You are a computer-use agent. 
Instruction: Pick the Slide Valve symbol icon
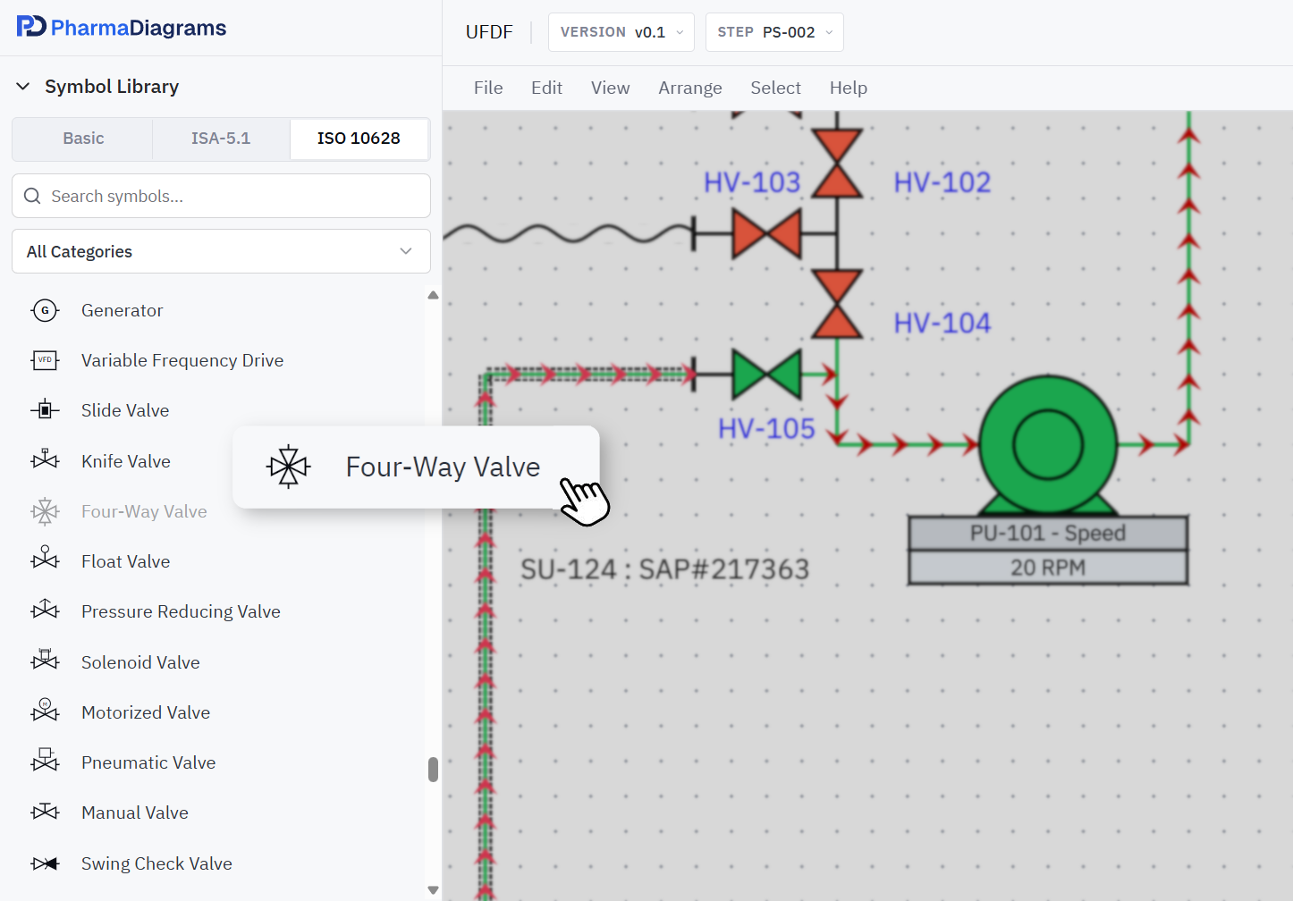tap(45, 410)
